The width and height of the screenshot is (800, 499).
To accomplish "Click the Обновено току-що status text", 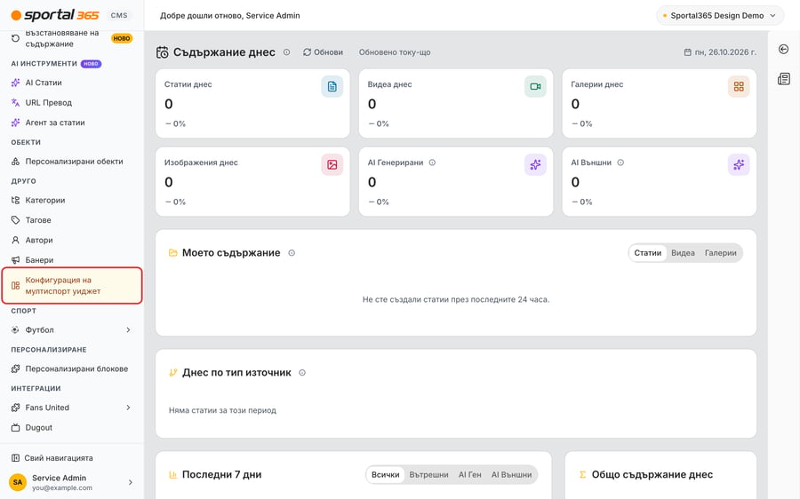I will [x=395, y=52].
